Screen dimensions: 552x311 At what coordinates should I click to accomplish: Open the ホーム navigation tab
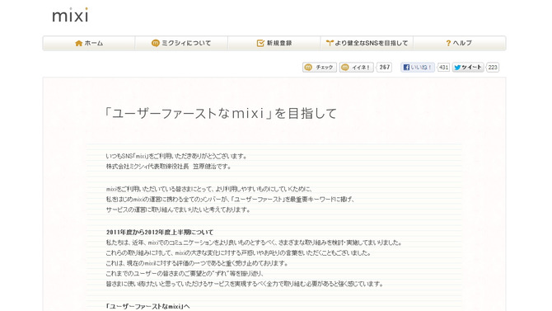point(89,43)
